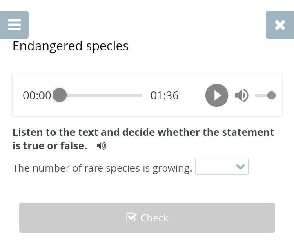Click the "number of rare species" statement
This screenshot has width=294, height=246.
pyautogui.click(x=102, y=168)
